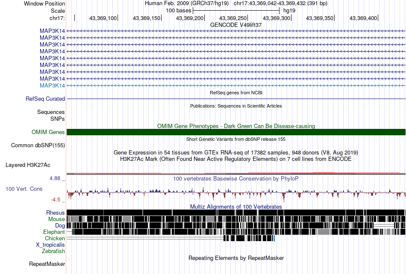
Task: Click the 100 vertebrates Basewise Conservation title
Action: point(235,179)
